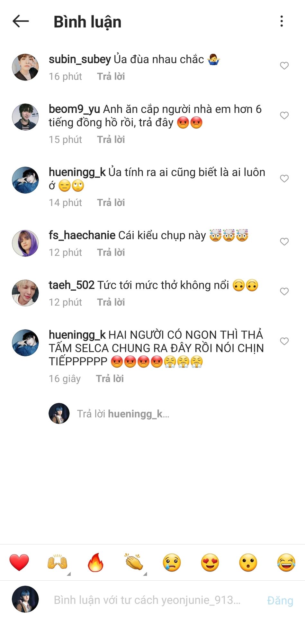Click Trả lời under subin_subey's comment
Screen dimensions: 305x618
pos(111,77)
